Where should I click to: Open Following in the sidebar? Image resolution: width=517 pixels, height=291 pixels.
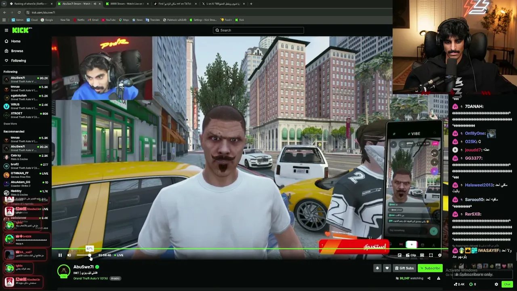(19, 61)
